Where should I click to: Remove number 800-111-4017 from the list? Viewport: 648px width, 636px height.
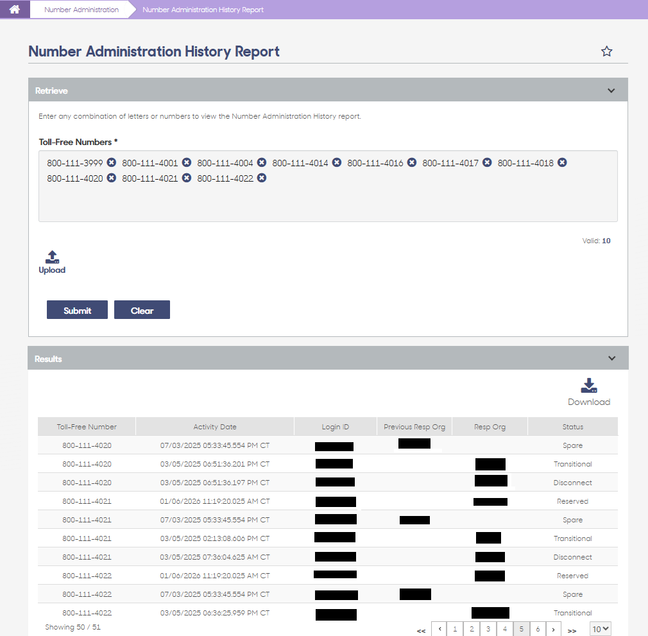click(487, 162)
